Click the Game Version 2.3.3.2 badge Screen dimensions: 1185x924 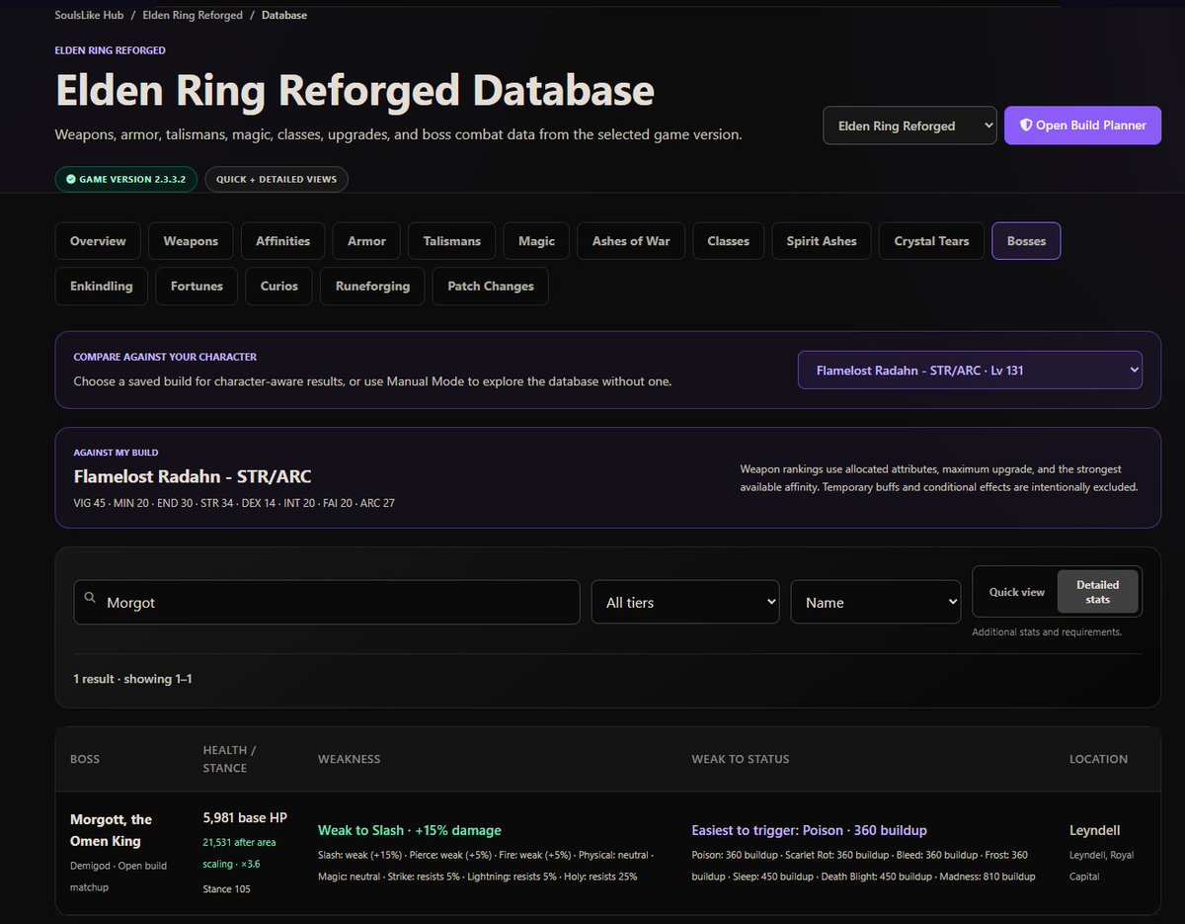click(x=126, y=179)
